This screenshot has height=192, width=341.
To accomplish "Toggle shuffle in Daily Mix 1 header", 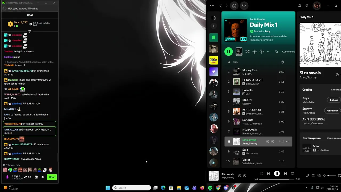I will [247, 51].
